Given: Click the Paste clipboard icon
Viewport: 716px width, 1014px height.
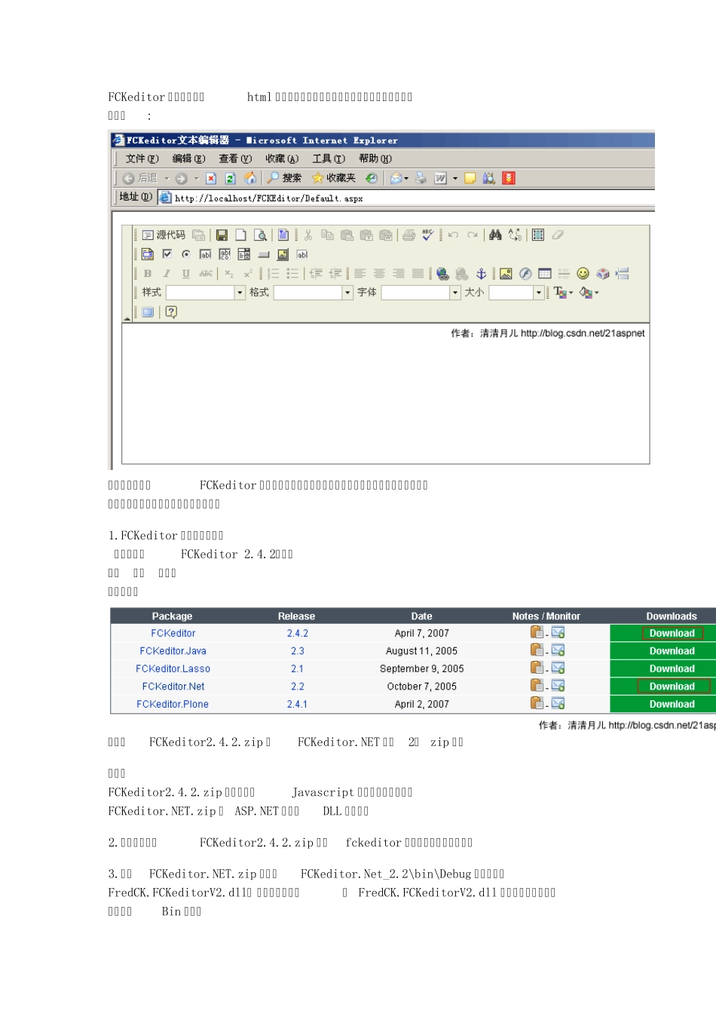Looking at the screenshot, I should tap(347, 235).
